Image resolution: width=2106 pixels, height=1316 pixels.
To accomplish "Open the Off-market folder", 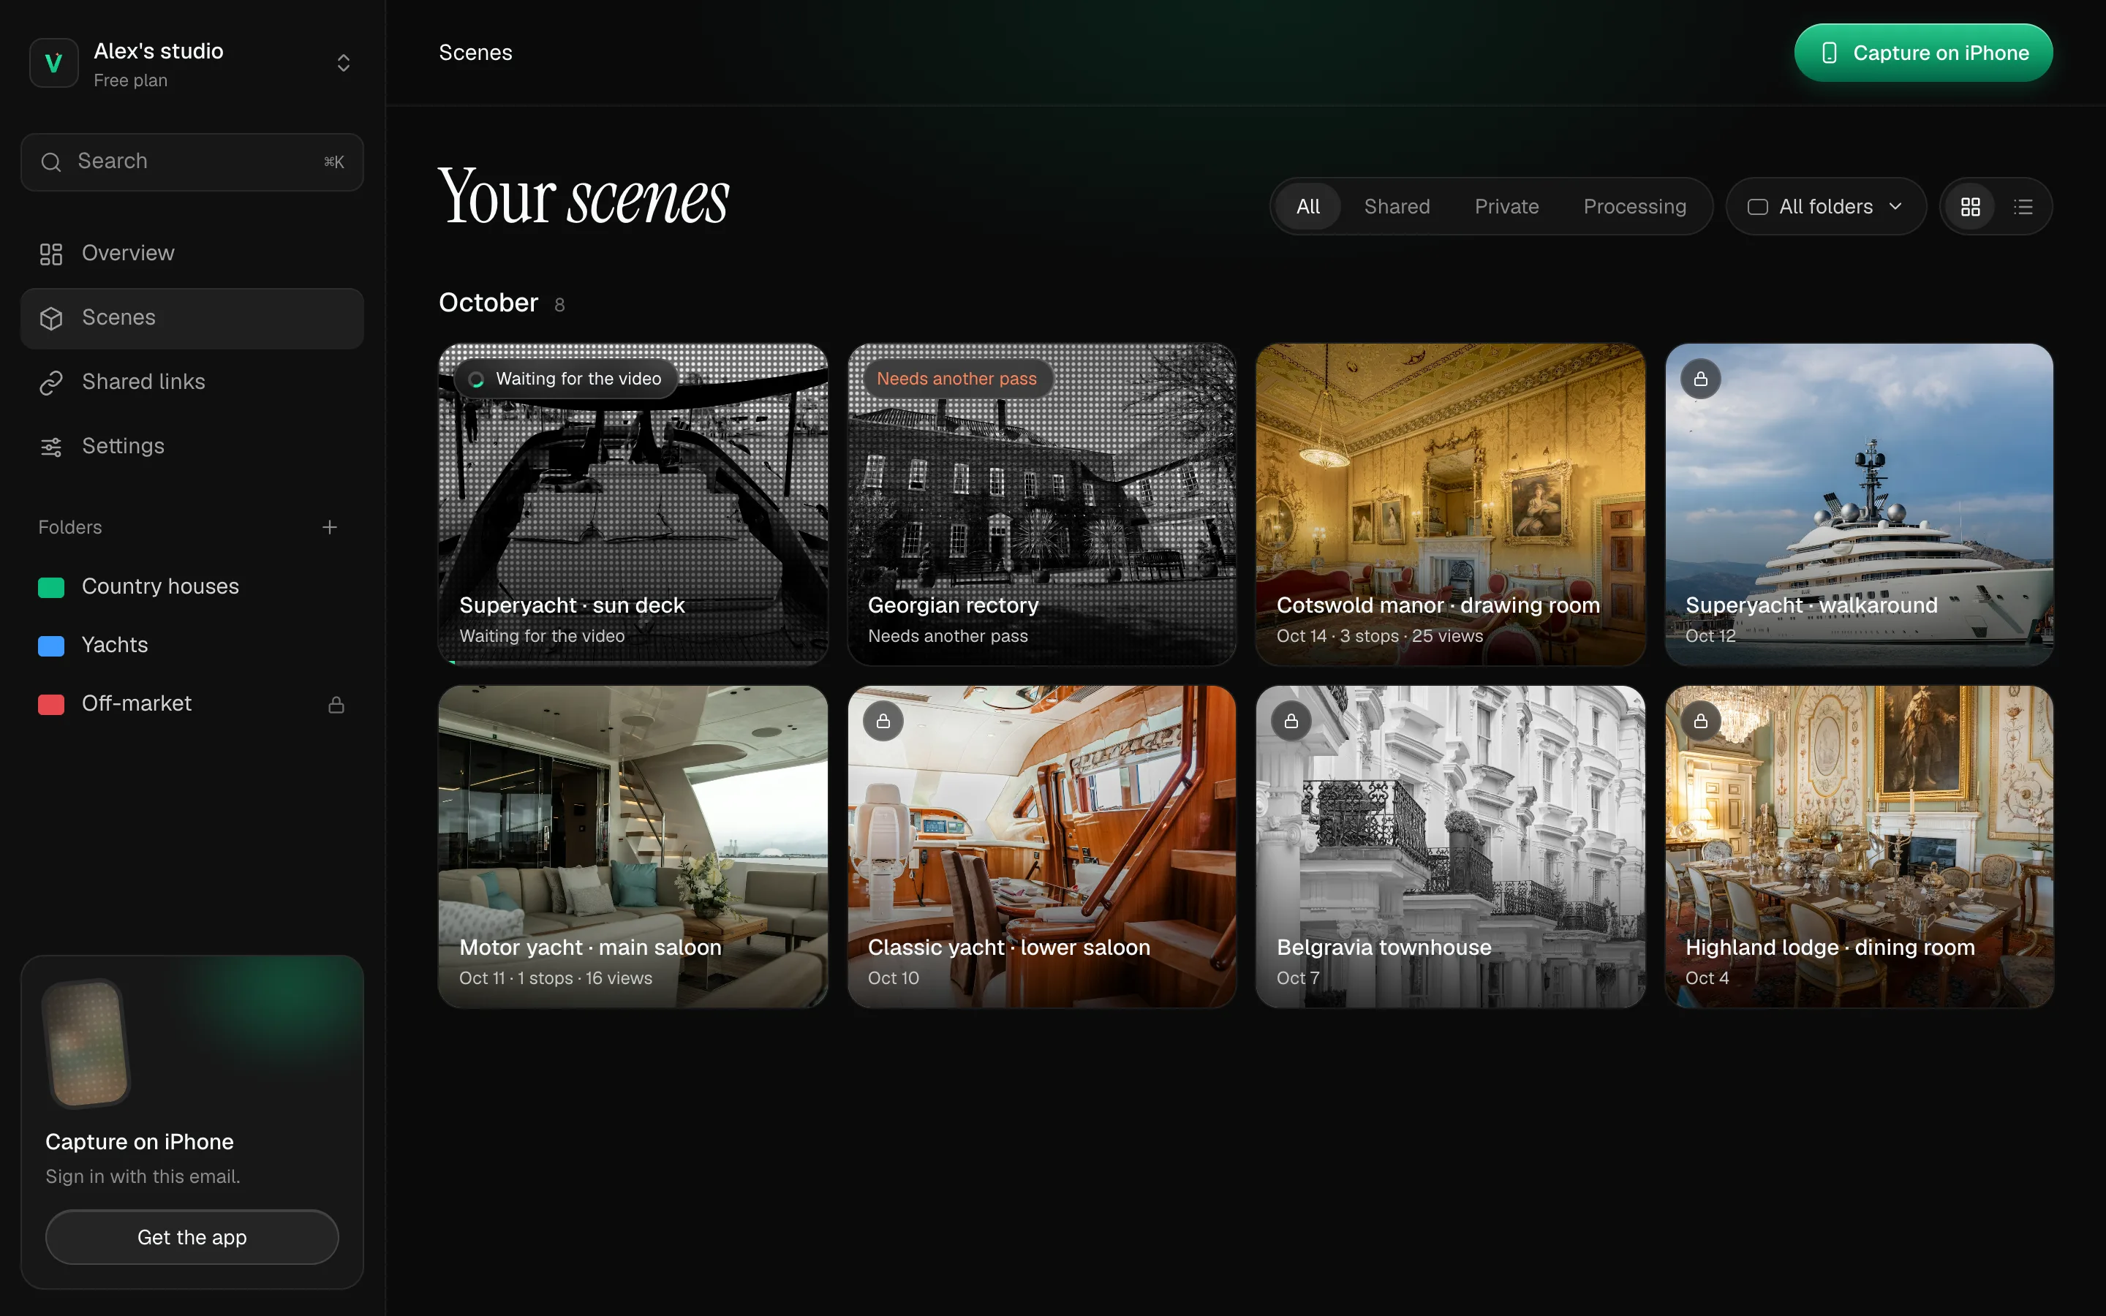I will pyautogui.click(x=192, y=703).
